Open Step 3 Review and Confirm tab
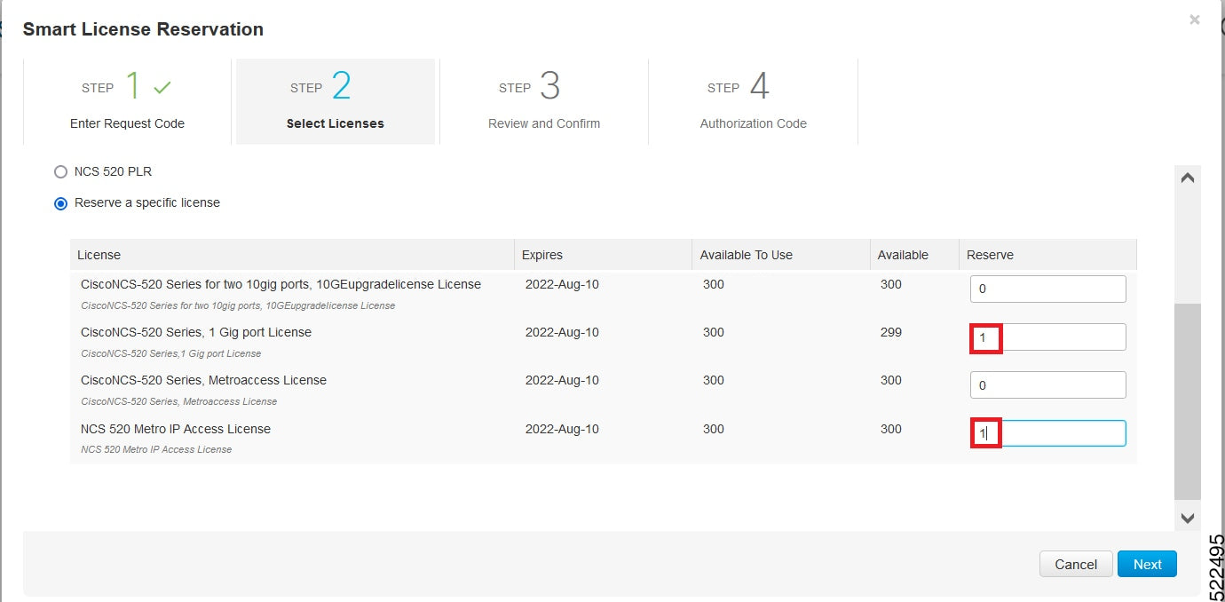 (543, 102)
